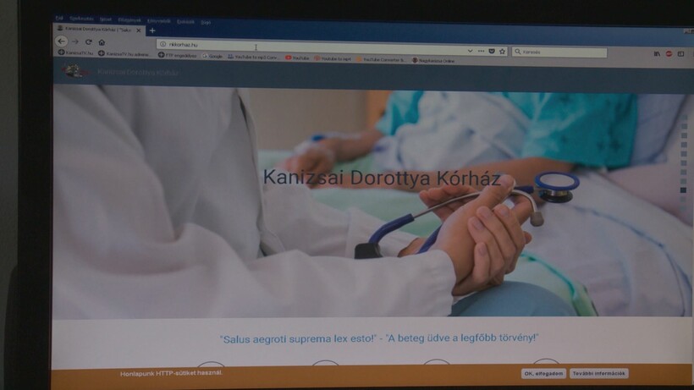
Task: Open the Könyvjelzők menu
Action: pyautogui.click(x=159, y=21)
